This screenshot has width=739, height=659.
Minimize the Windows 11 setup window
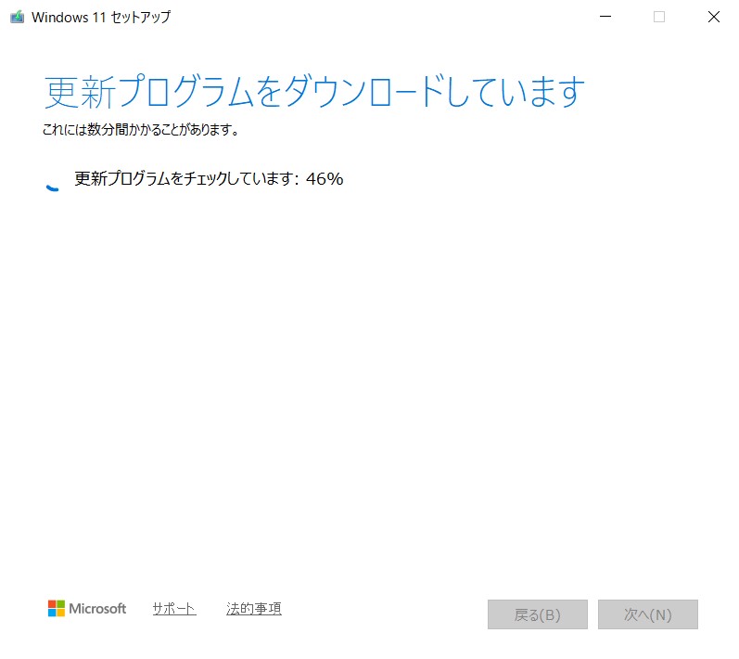click(x=605, y=17)
